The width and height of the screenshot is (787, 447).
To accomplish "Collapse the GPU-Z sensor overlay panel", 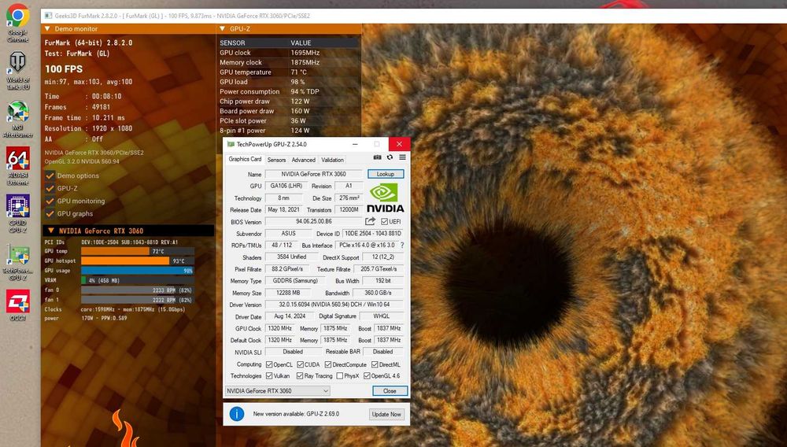I will [x=223, y=29].
